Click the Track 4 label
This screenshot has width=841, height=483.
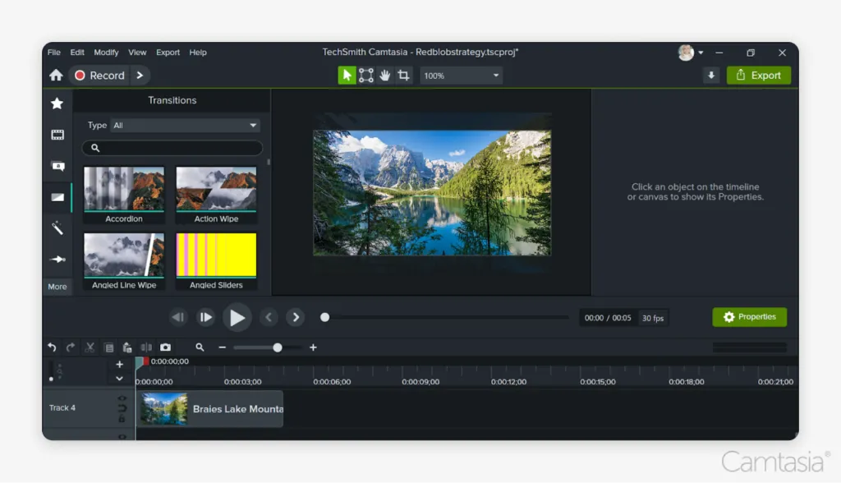[x=62, y=408]
